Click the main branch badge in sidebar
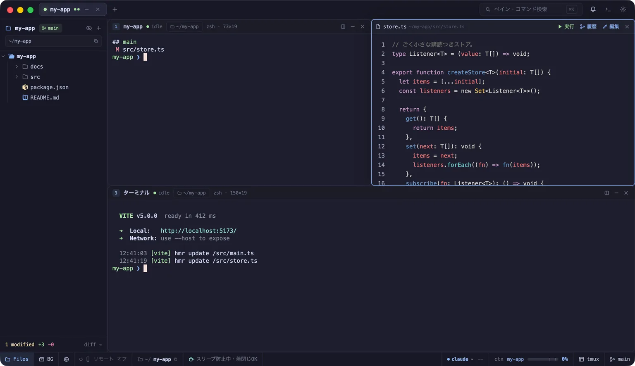The width and height of the screenshot is (635, 366). coord(50,28)
